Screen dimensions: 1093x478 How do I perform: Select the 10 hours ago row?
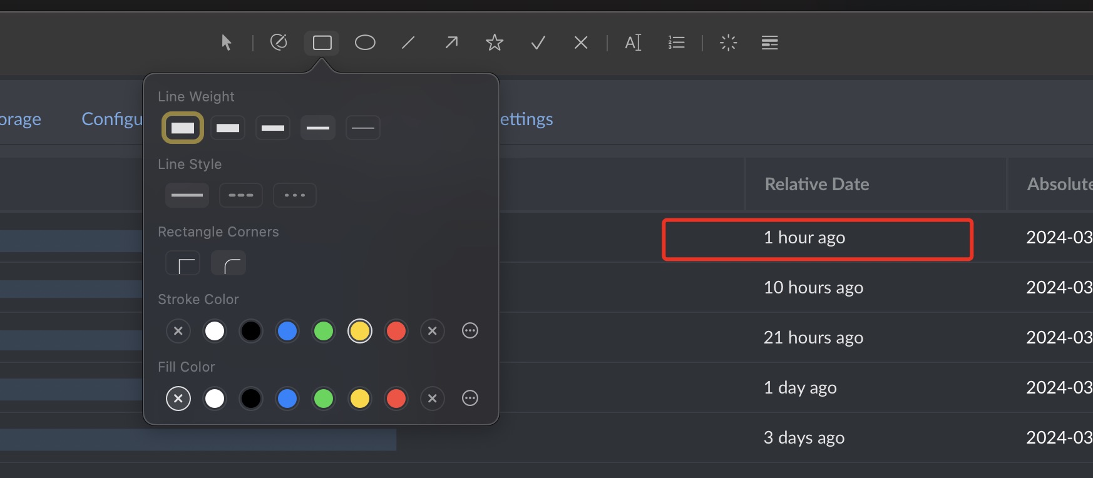(x=813, y=287)
